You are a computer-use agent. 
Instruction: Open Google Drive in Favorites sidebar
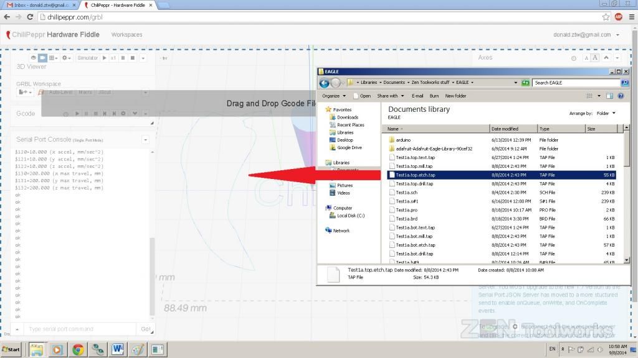coord(349,148)
